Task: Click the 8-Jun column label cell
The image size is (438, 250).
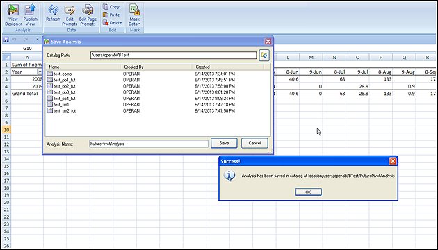Action: pos(288,72)
